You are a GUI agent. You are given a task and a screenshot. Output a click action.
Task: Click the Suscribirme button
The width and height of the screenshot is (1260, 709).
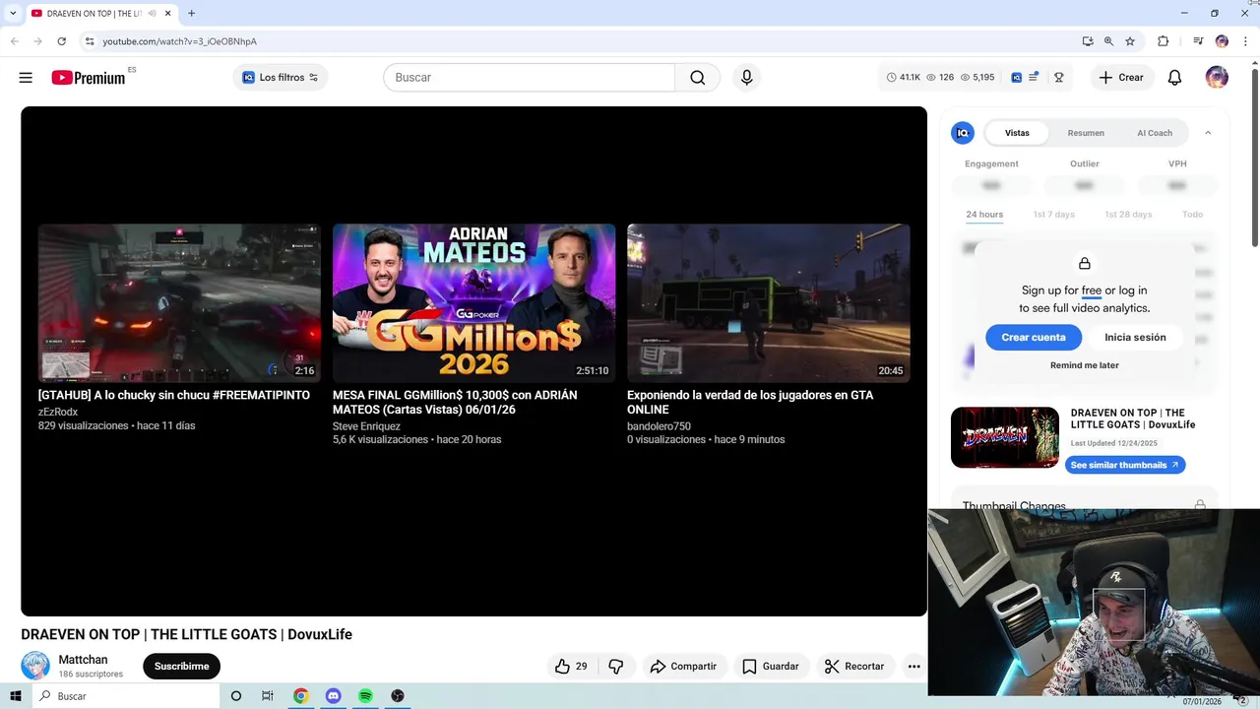pos(181,667)
